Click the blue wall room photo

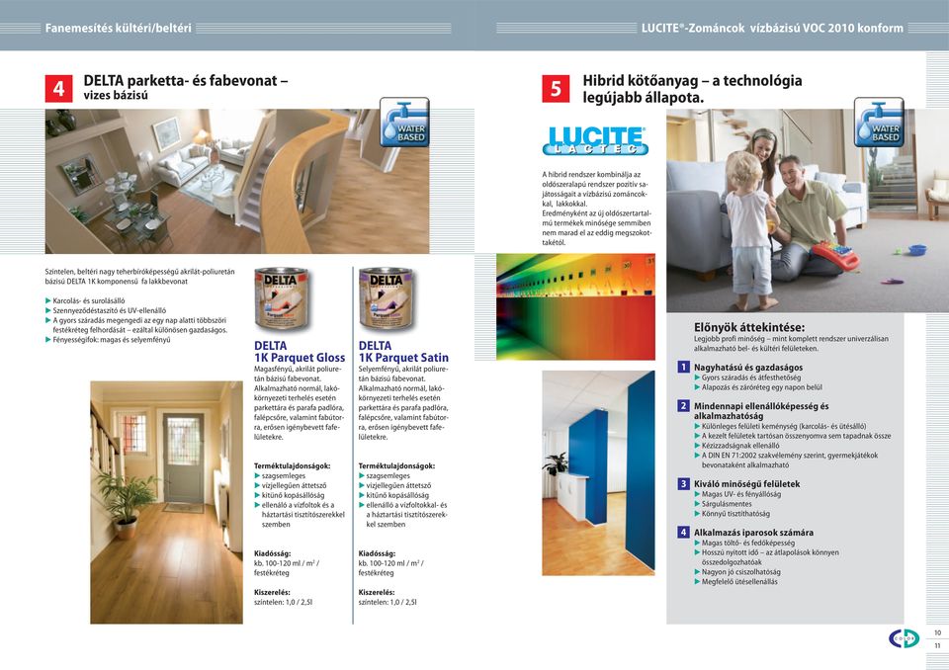click(599, 473)
